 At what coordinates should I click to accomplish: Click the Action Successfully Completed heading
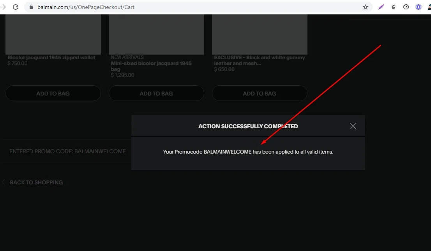pyautogui.click(x=248, y=126)
